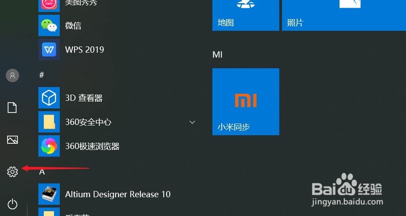
Task: Click the 微信 app label
Action: pos(73,25)
